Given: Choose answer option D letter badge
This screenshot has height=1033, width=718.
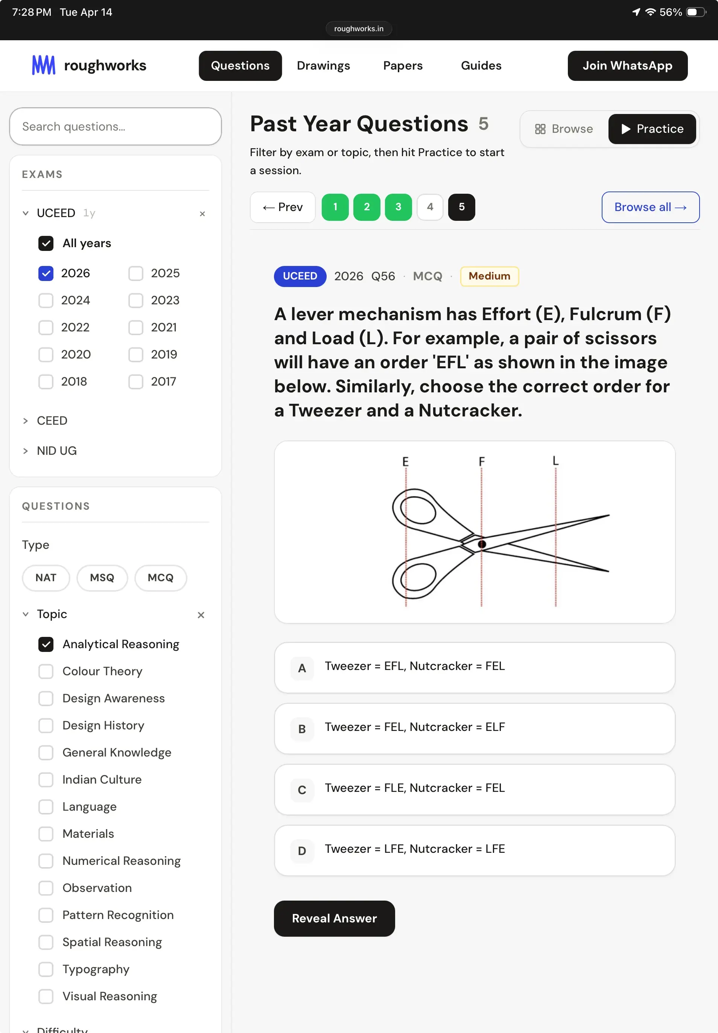Looking at the screenshot, I should 302,851.
